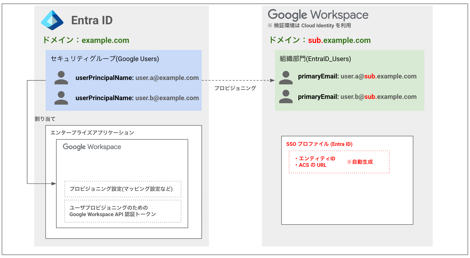
Task: Select the Google Workspace API 認証トークン box
Action: pyautogui.click(x=123, y=211)
